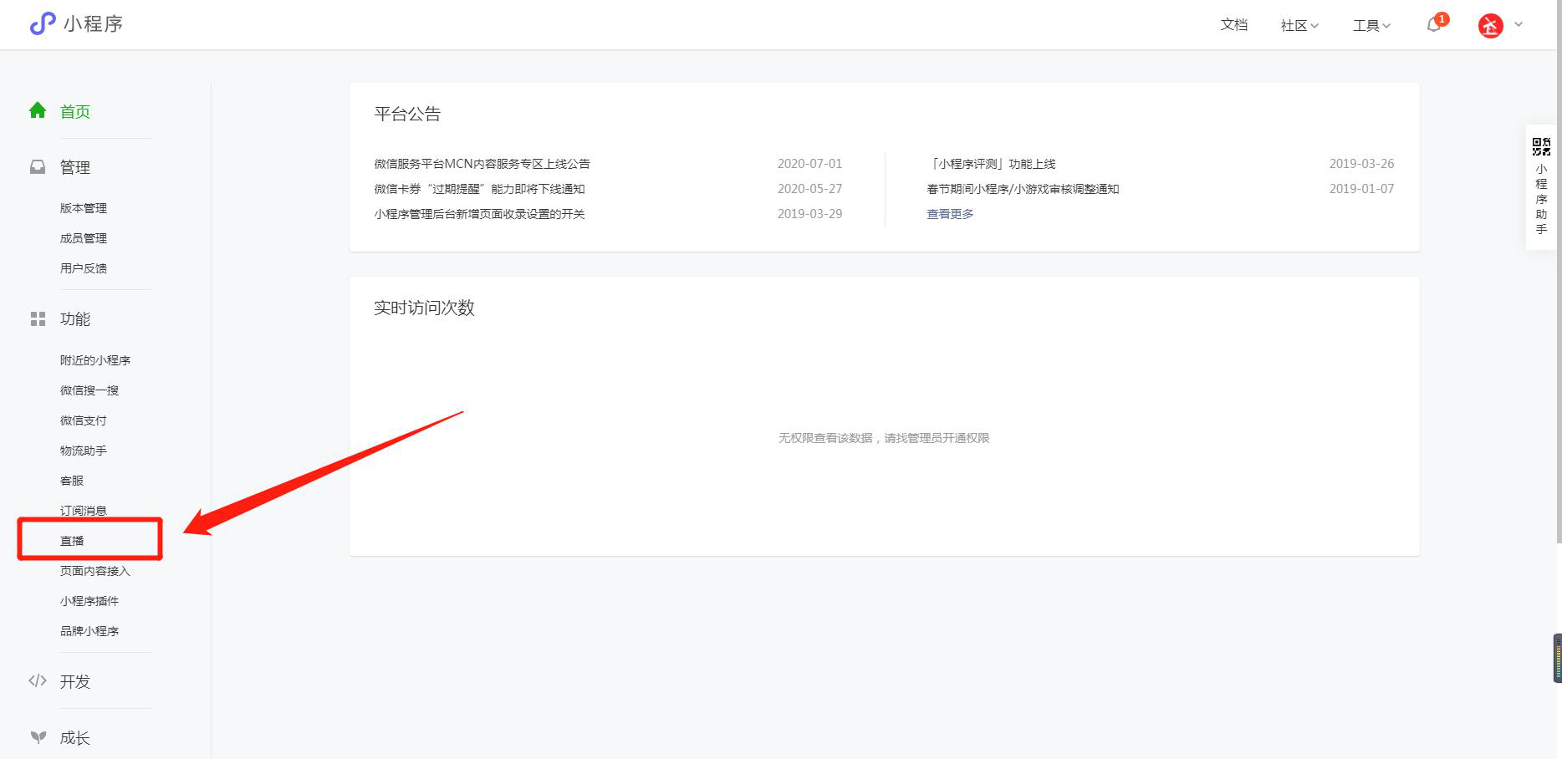Viewport: 1562px width, 759px height.
Task: Open the 文档 link in the header
Action: (1234, 25)
